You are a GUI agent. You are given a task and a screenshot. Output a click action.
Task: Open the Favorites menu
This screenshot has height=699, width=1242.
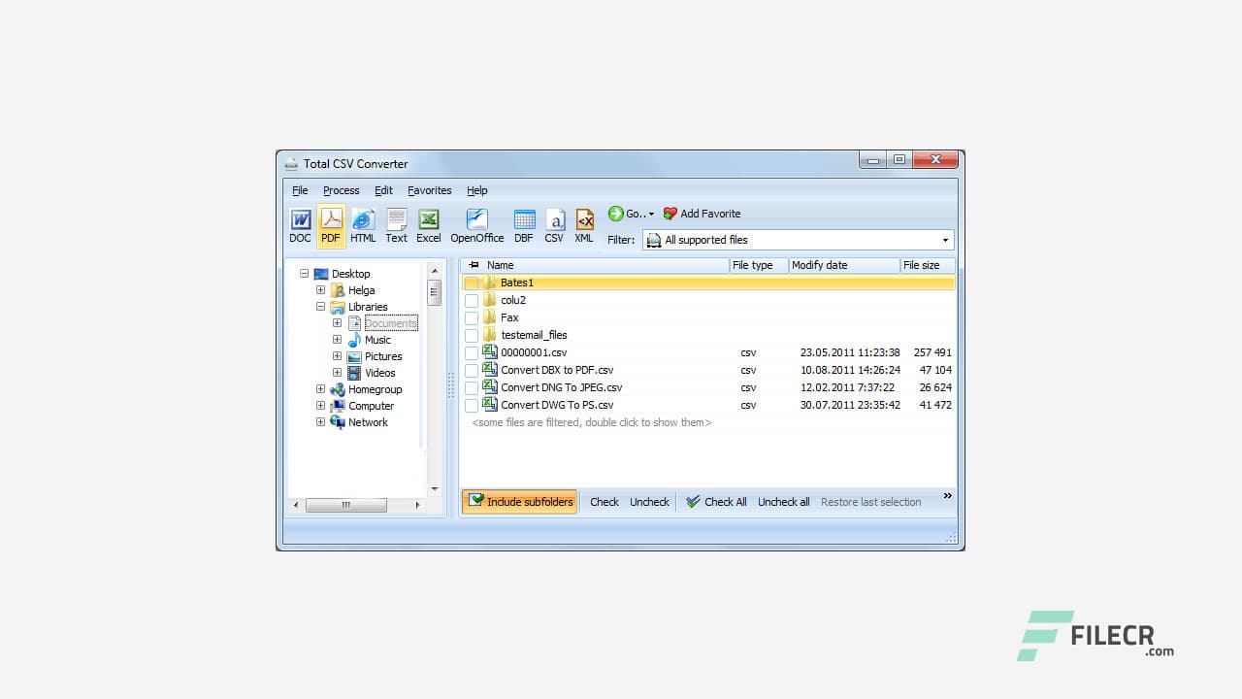[x=429, y=190]
